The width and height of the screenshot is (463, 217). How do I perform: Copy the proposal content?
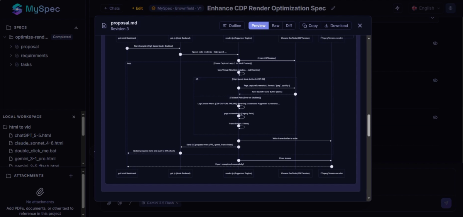(x=310, y=25)
